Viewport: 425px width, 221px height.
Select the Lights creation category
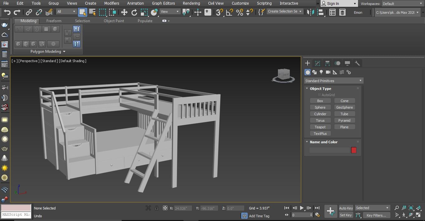coord(321,72)
